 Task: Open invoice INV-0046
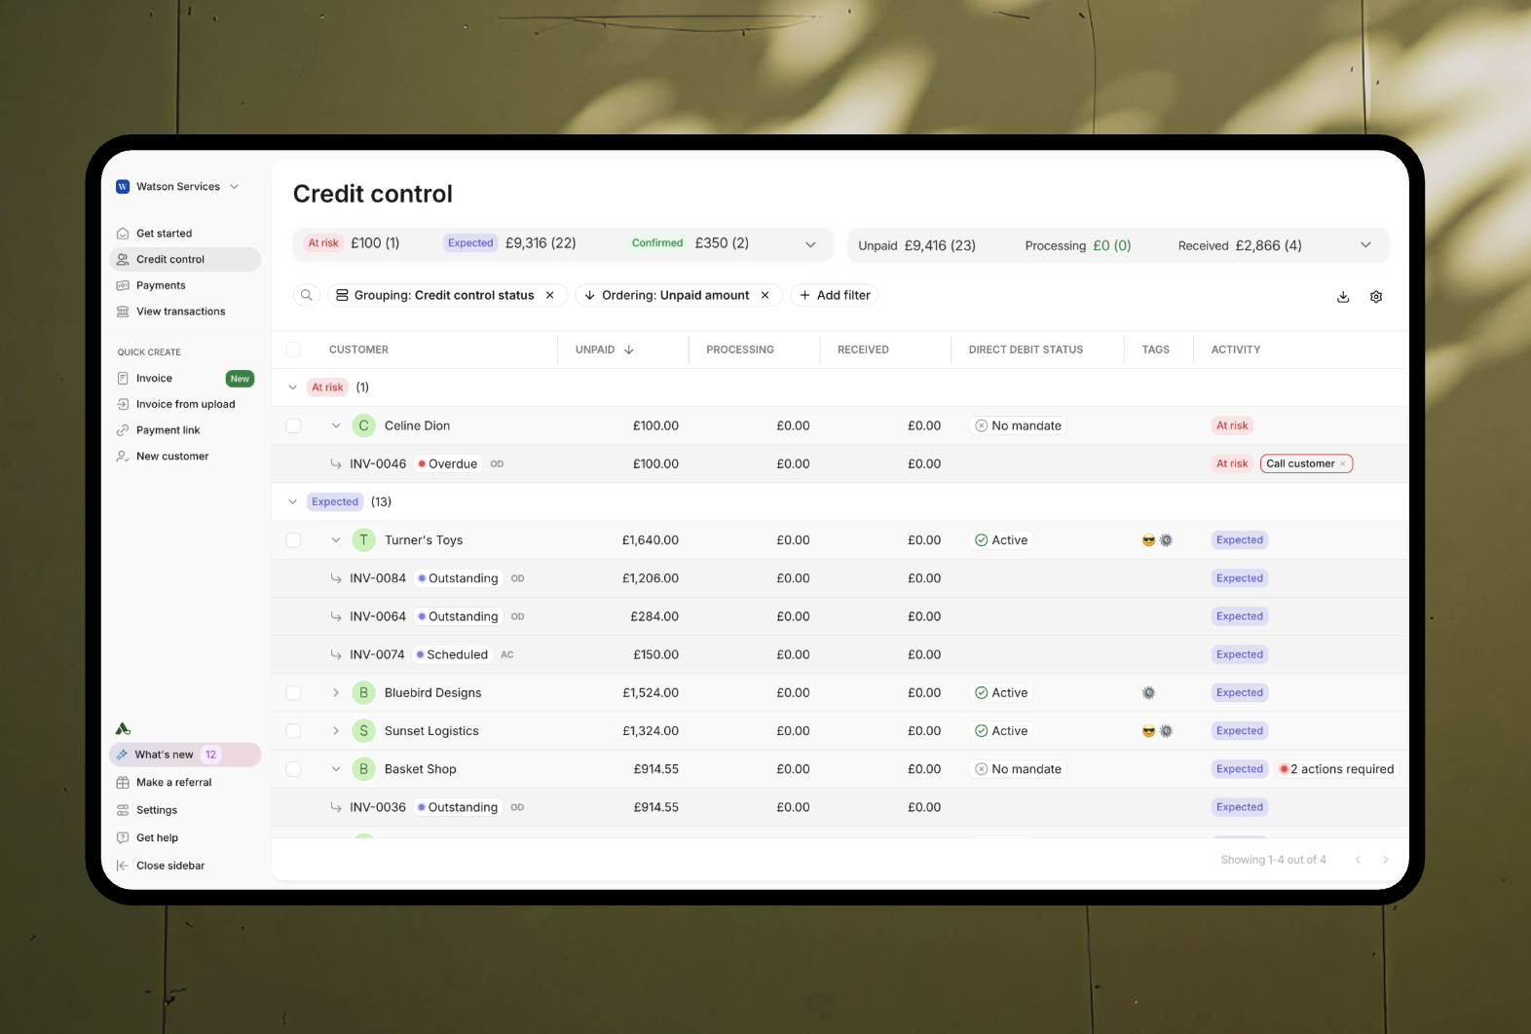378,464
